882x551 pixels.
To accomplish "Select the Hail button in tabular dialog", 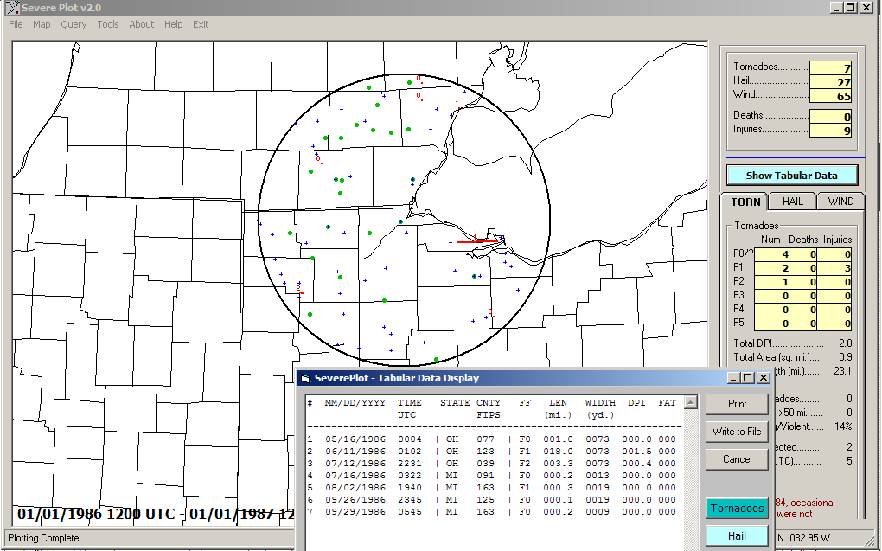I will coord(737,535).
